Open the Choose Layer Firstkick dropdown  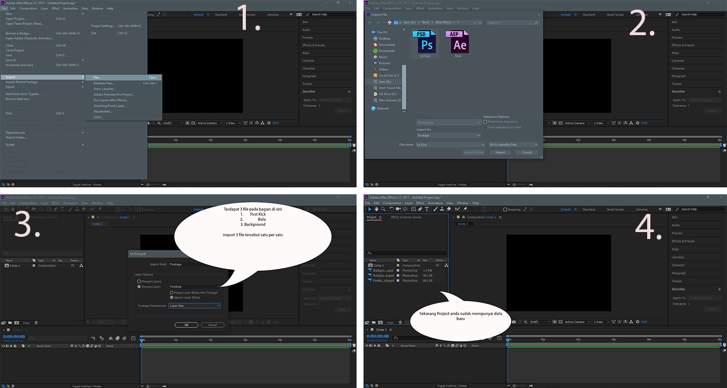[194, 287]
